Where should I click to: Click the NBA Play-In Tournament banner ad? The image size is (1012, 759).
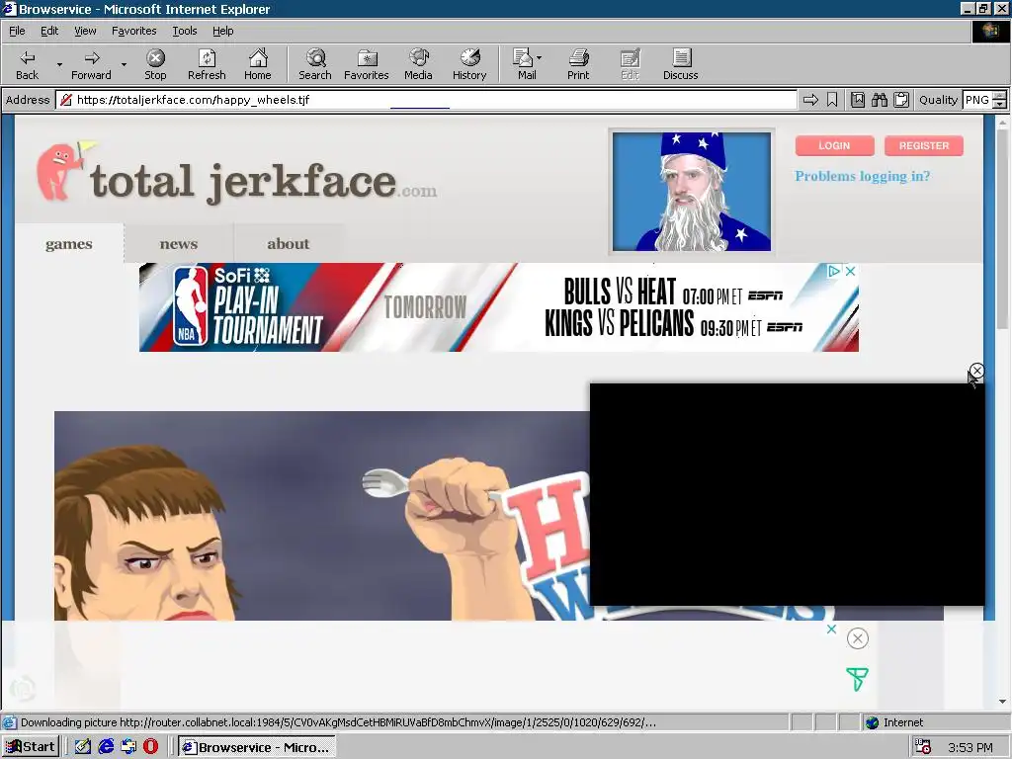tap(498, 307)
